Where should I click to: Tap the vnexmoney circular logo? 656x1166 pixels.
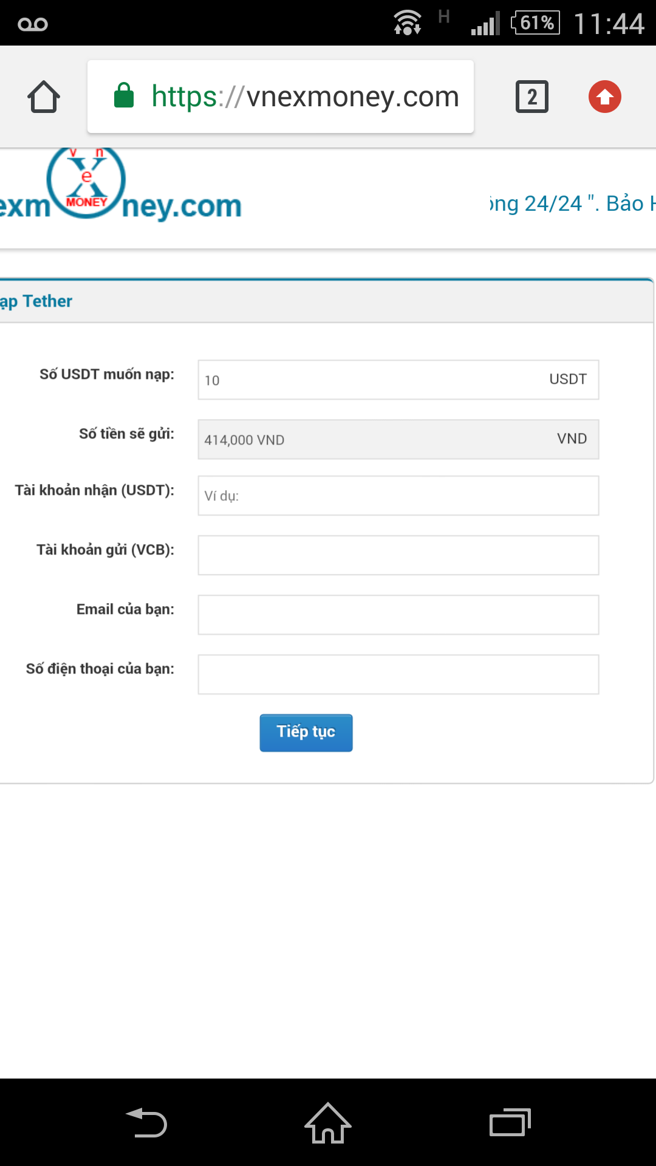click(x=86, y=182)
